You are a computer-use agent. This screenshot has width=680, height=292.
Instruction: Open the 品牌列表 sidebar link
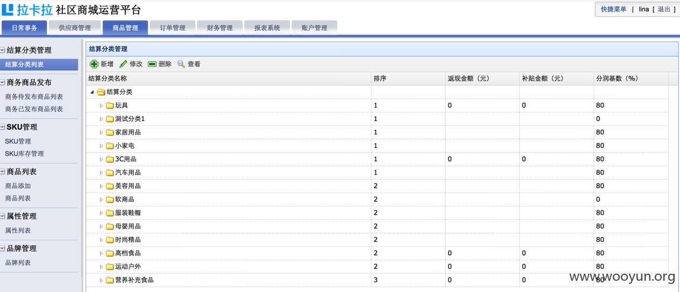(18, 263)
